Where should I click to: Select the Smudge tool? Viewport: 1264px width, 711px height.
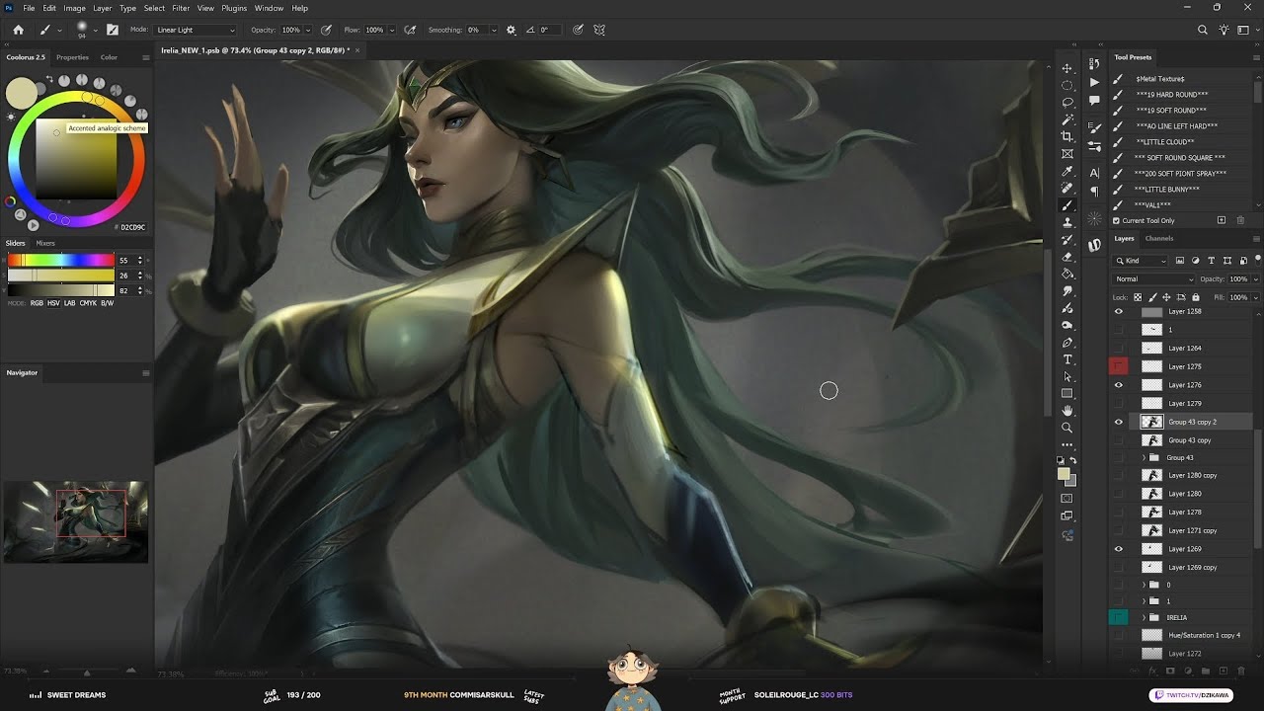pos(1066,291)
